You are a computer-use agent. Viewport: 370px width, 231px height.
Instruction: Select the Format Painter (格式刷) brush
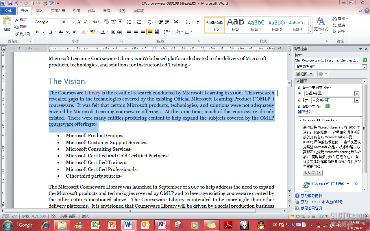[16, 34]
